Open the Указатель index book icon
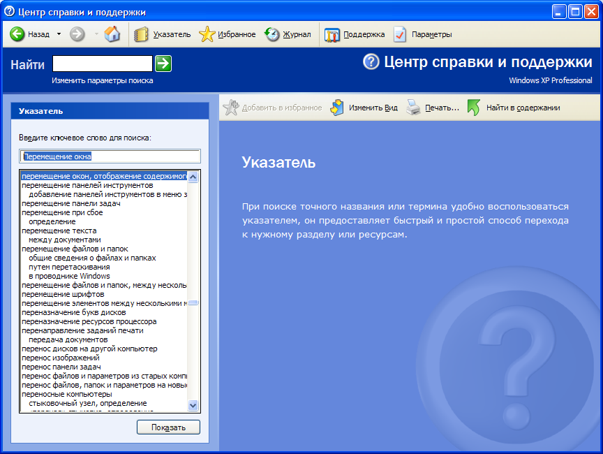This screenshot has height=454, width=603. 141,34
